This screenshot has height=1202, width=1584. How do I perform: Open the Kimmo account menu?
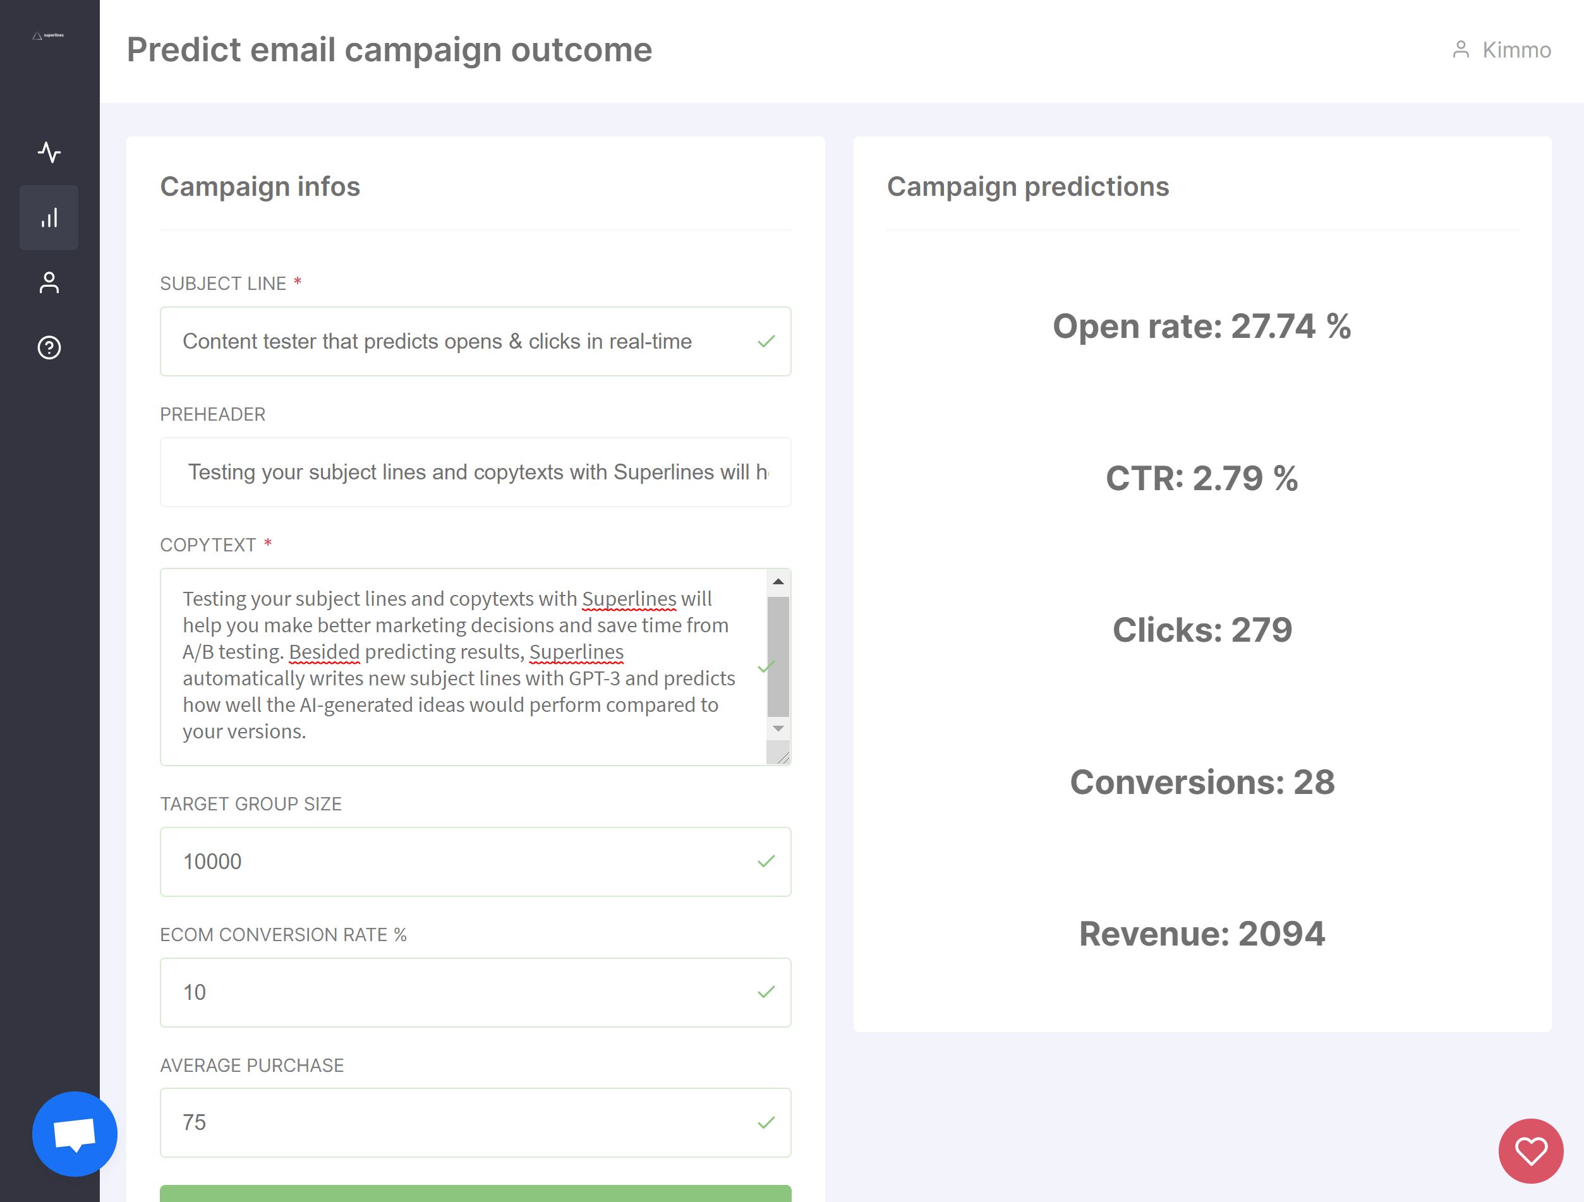pyautogui.click(x=1516, y=50)
